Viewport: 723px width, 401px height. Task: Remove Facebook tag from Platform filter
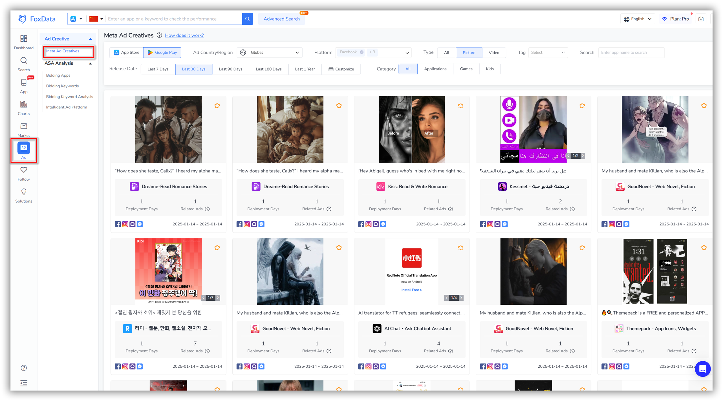[361, 52]
